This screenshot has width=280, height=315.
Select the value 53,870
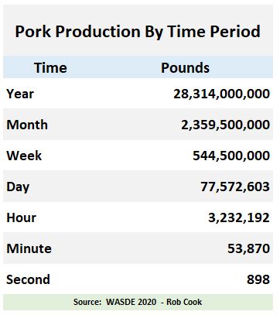pyautogui.click(x=248, y=248)
